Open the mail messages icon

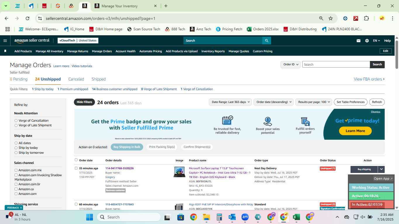point(358,41)
